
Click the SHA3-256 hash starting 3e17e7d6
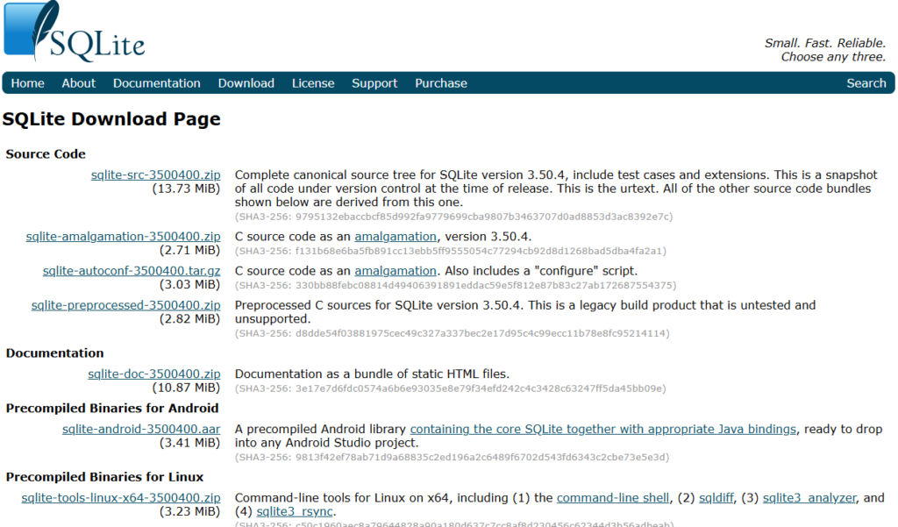coord(451,388)
